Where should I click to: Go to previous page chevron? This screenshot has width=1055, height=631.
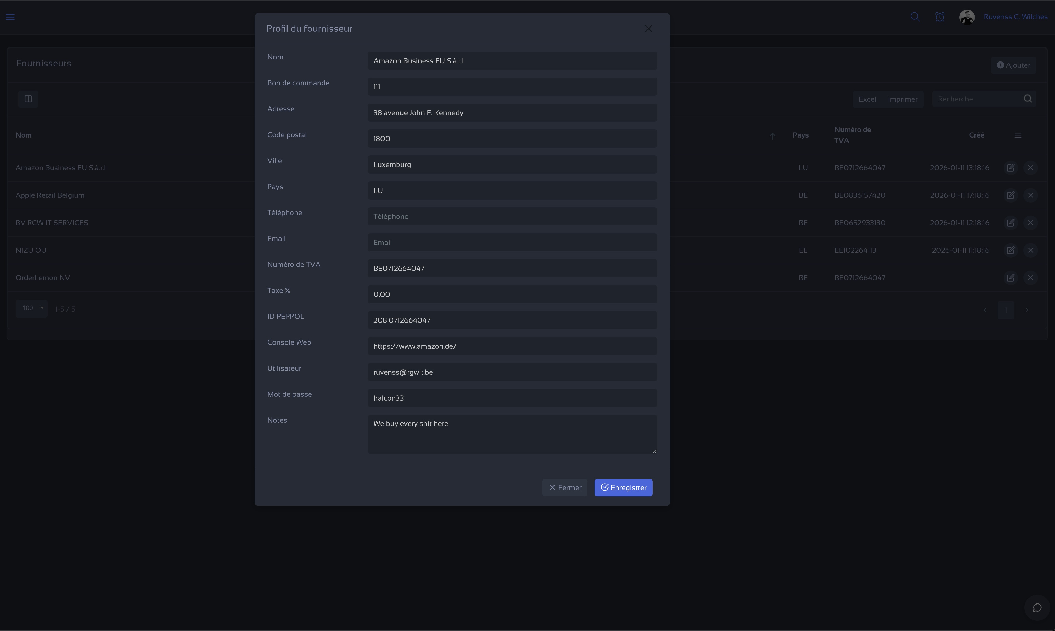click(x=985, y=310)
